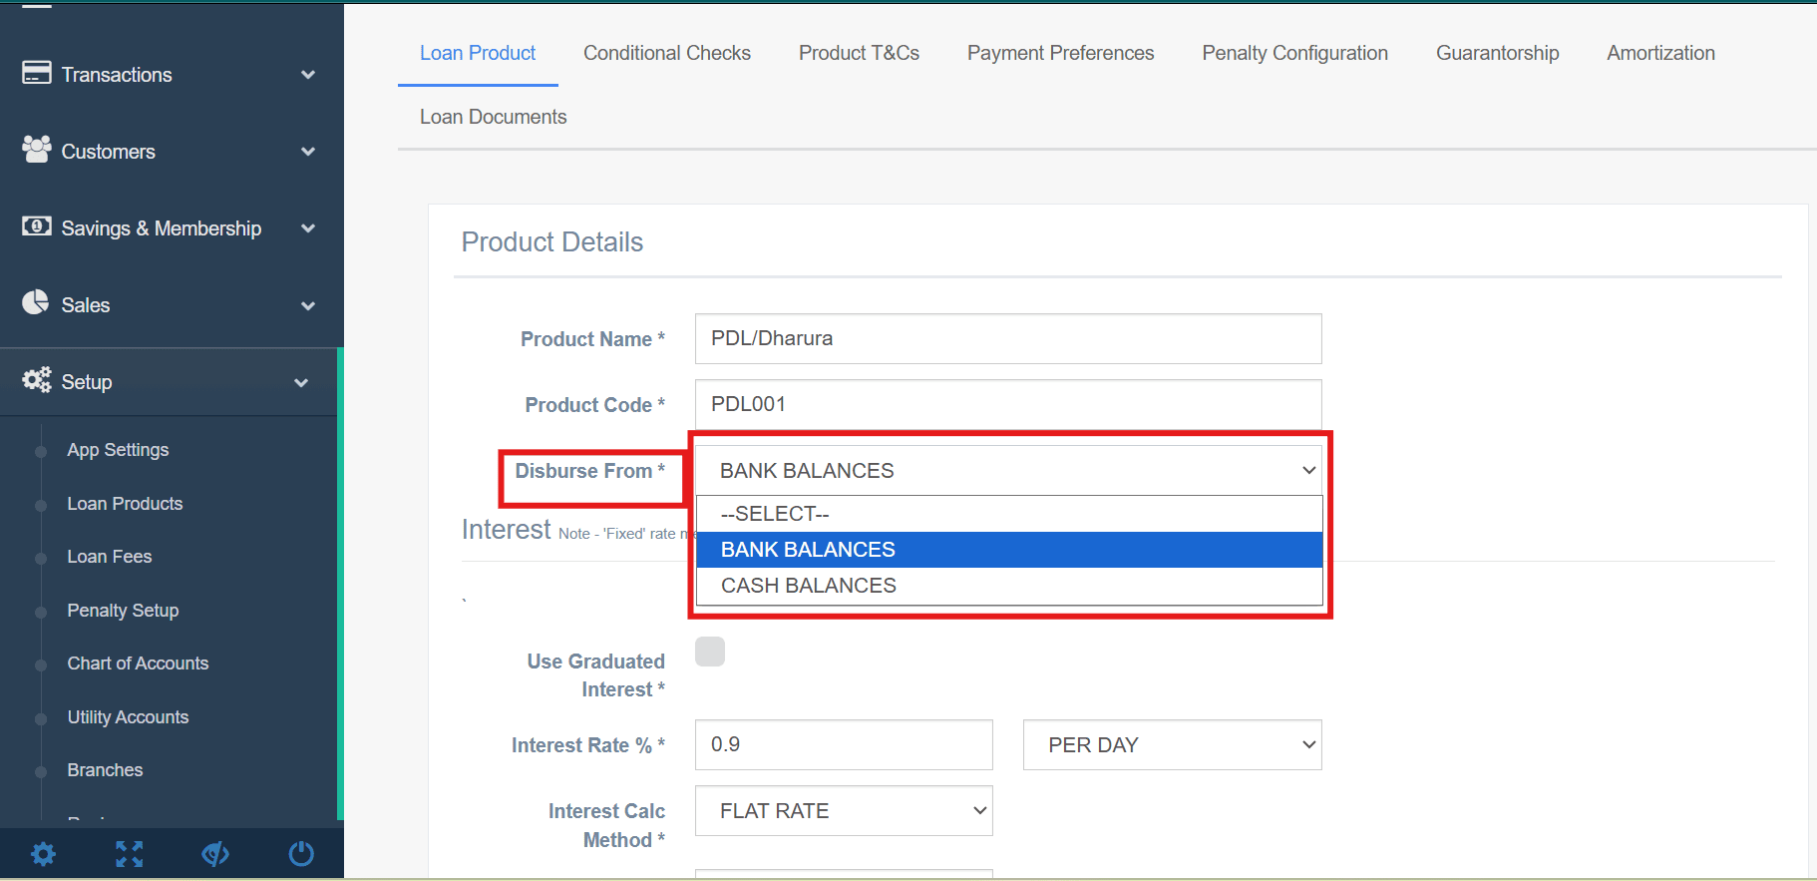Open the PER DAY rate period dropdown
Screen dimensions: 1817x881
(x=1173, y=745)
